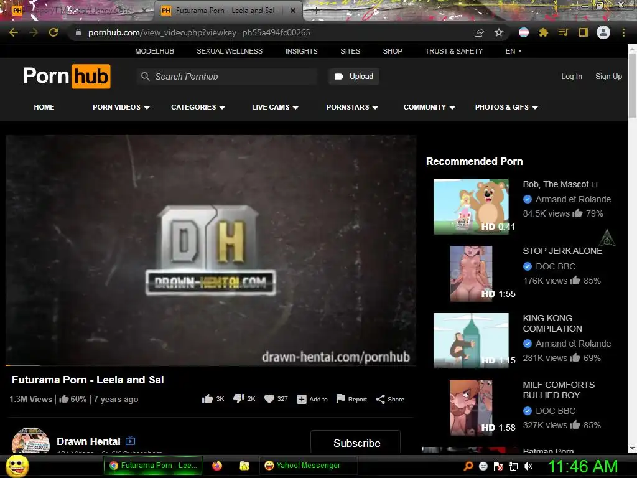Screen dimensions: 637x478
Task: Toggle the browser side panel
Action: pyautogui.click(x=584, y=32)
